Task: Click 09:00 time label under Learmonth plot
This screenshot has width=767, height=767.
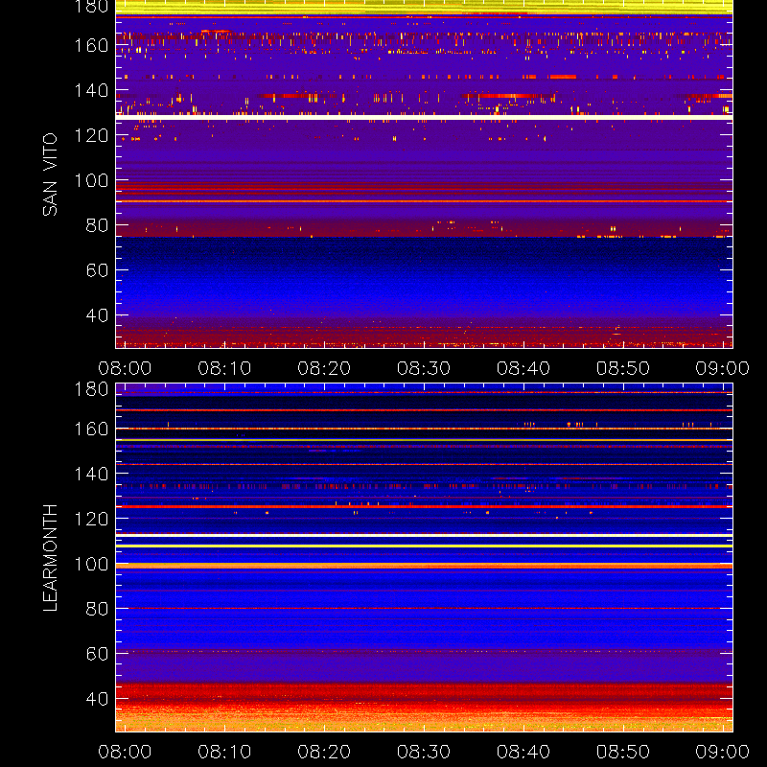Action: 723,752
